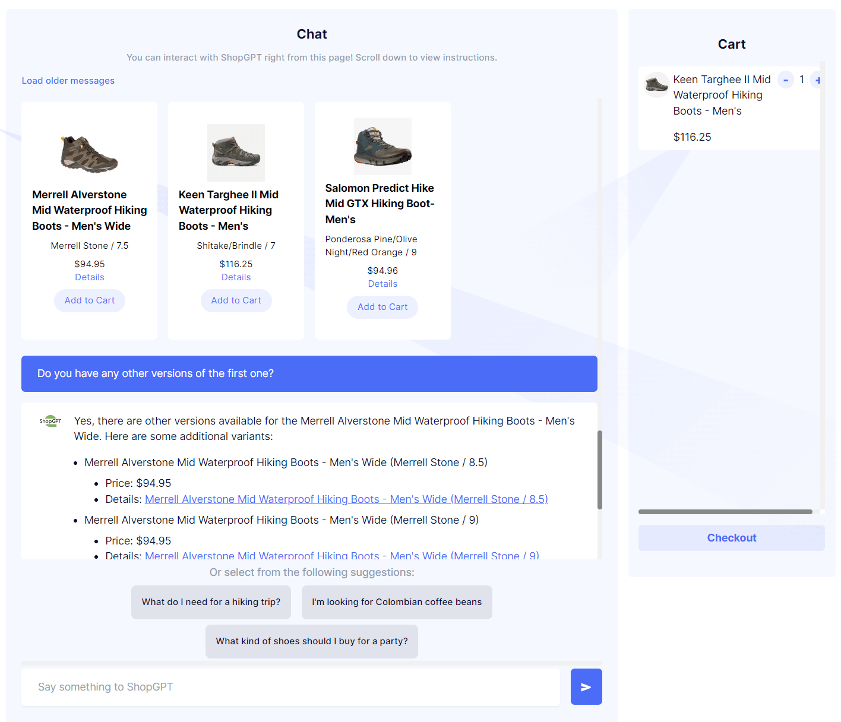This screenshot has height=722, width=841.
Task: Proceed to Checkout
Action: [x=731, y=538]
